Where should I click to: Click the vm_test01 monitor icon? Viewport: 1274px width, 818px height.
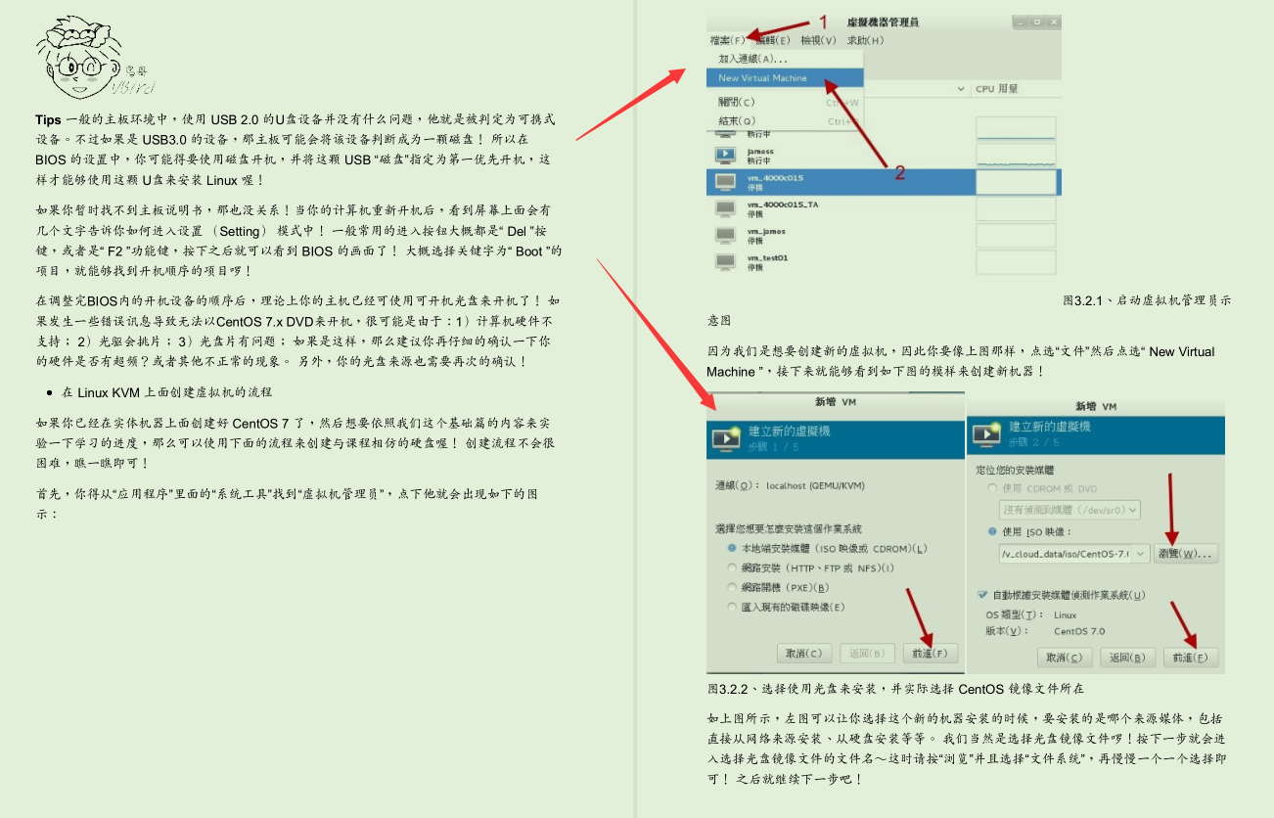tap(725, 261)
